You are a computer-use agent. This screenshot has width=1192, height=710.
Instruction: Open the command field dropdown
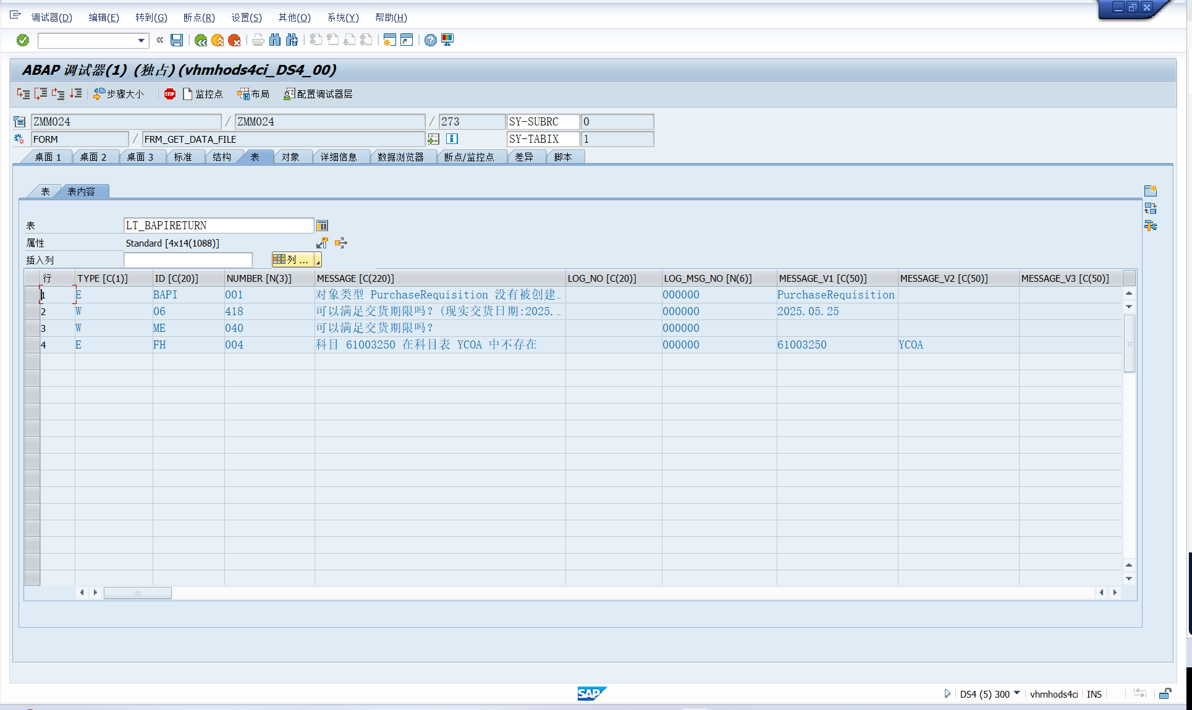point(141,41)
